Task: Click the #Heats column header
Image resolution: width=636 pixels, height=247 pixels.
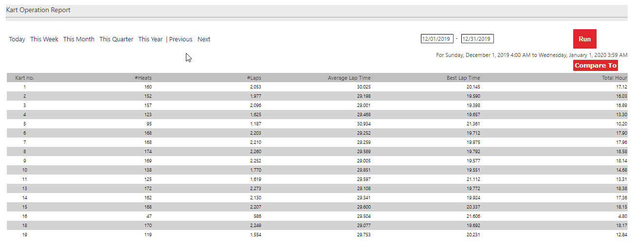Action: tap(143, 78)
